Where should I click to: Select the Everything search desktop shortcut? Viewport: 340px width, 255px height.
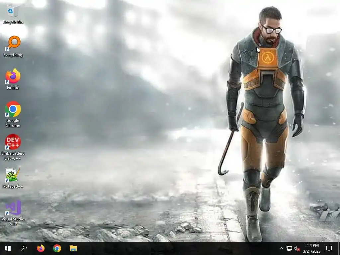13,46
